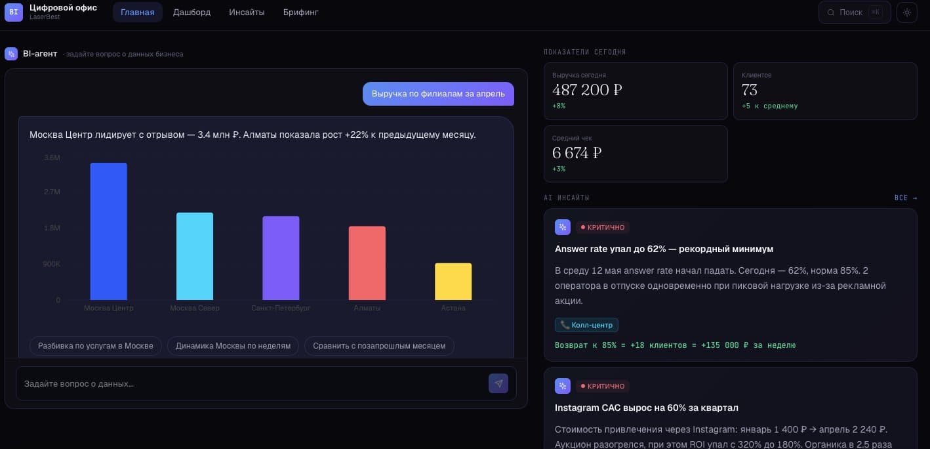Screen dimensions: 930x449
Task: Click the yellow Астана bar
Action: point(453,282)
